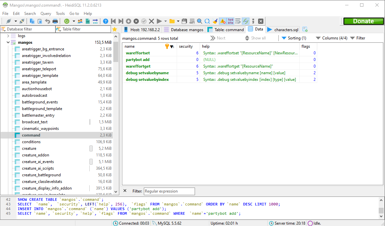Expand the logs database node
Screen dimensions: 385x226
pyautogui.click(x=8, y=36)
